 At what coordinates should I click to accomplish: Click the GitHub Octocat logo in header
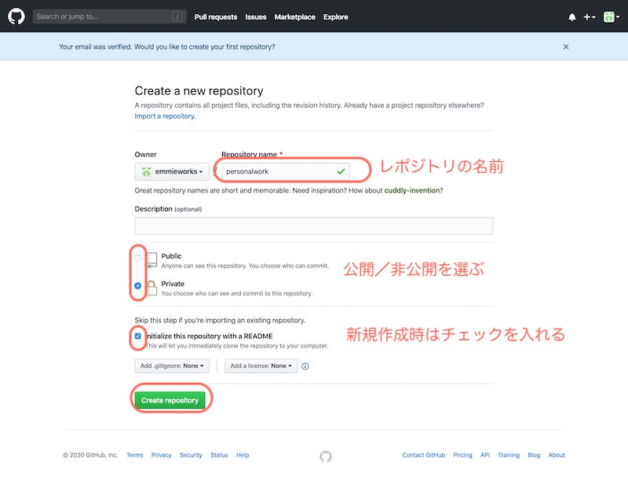click(16, 17)
